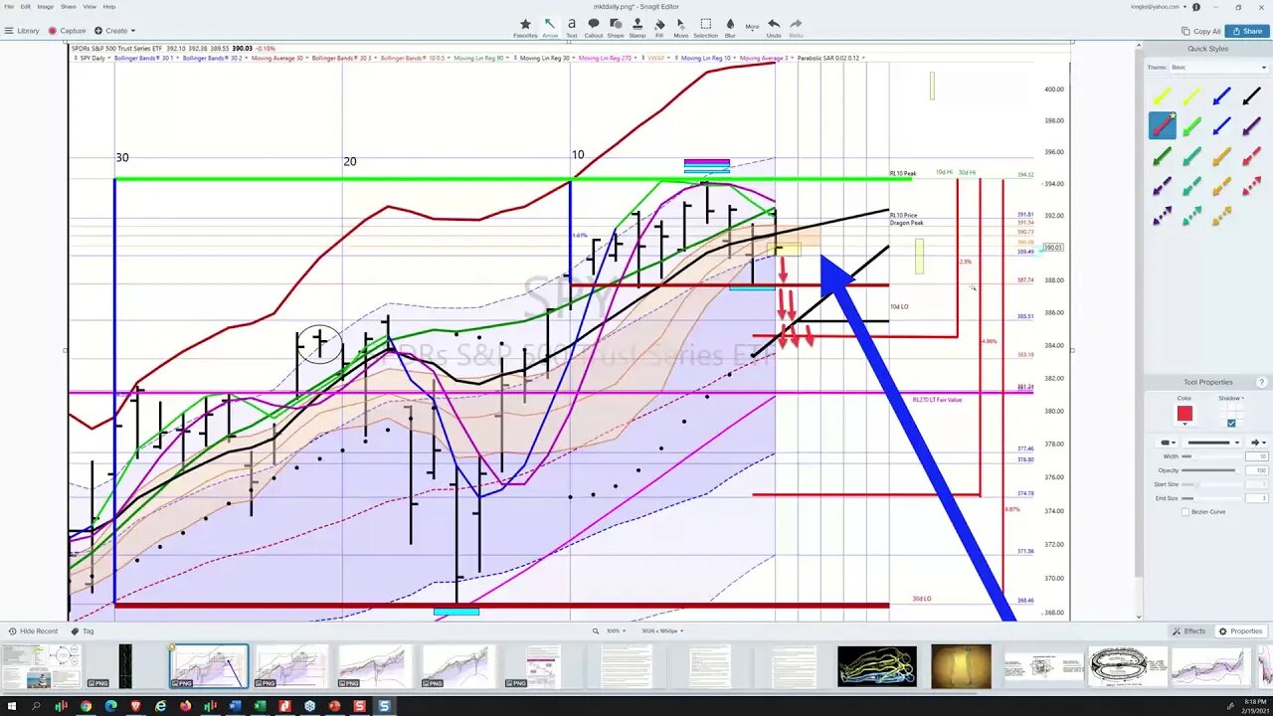1273x716 pixels.
Task: Choose the purple dotted double-headed arrow style
Action: click(x=1162, y=216)
